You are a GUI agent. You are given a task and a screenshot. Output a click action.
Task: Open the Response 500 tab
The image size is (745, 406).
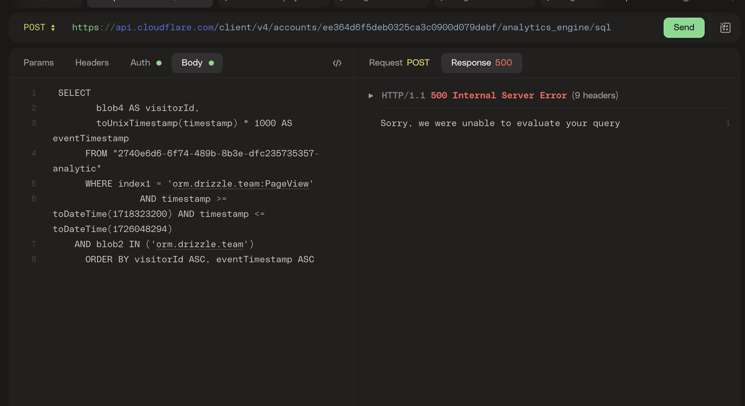pyautogui.click(x=481, y=63)
